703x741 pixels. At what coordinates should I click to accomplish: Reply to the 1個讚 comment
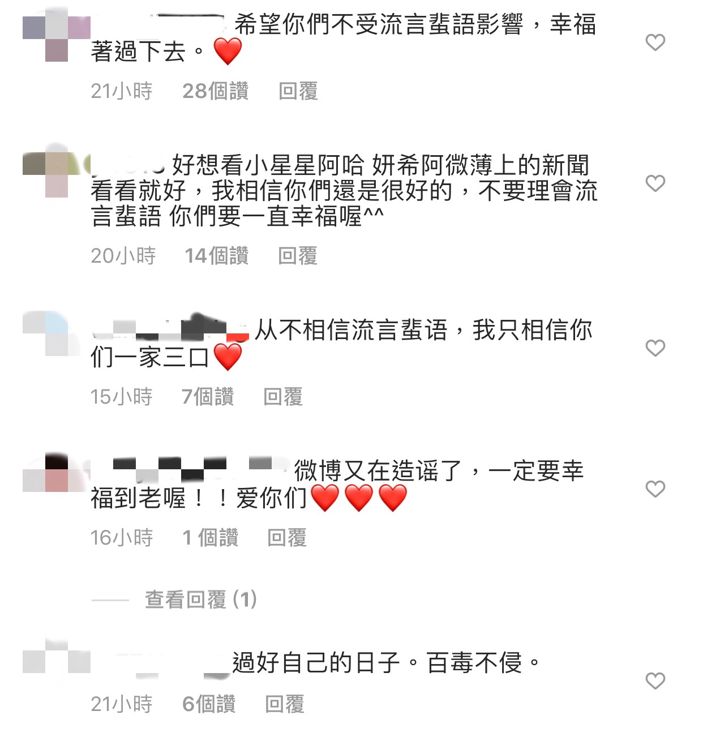click(x=287, y=537)
